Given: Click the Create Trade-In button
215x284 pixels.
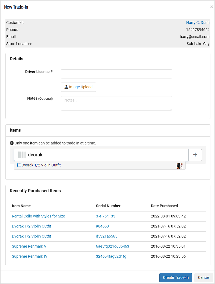Looking at the screenshot, I should (x=176, y=277).
